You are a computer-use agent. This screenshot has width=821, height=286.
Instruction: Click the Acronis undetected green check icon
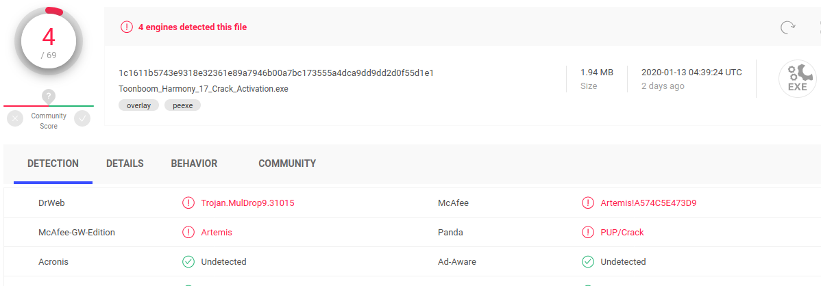pyautogui.click(x=188, y=262)
